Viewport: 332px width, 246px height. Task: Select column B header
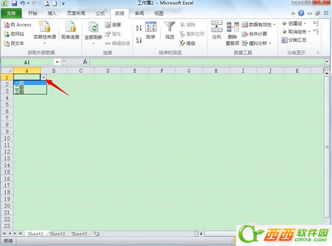[x=54, y=71]
